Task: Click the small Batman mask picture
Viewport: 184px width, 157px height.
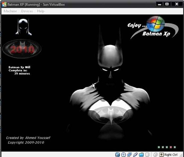Action: pos(24,27)
